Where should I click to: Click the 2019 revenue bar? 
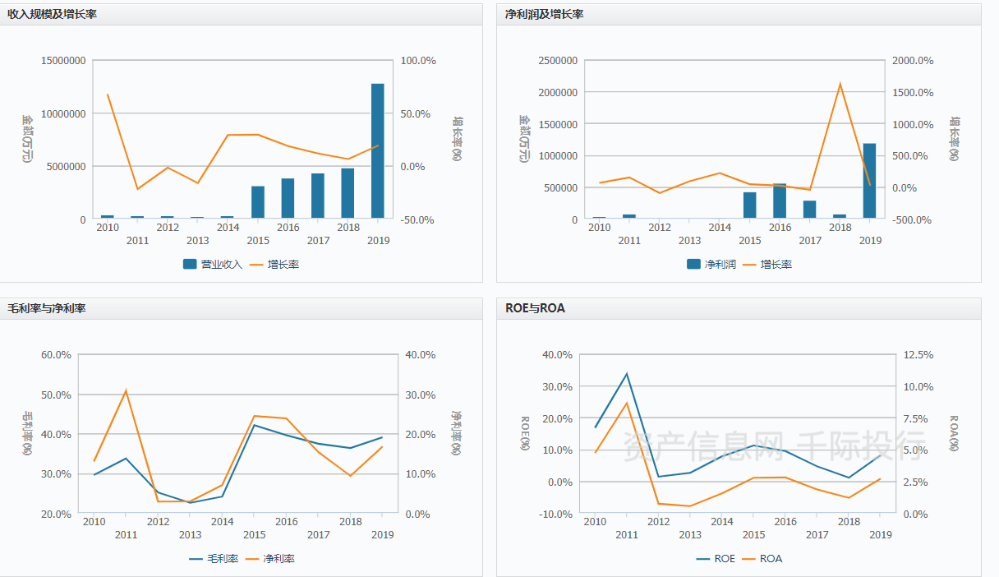[x=378, y=151]
